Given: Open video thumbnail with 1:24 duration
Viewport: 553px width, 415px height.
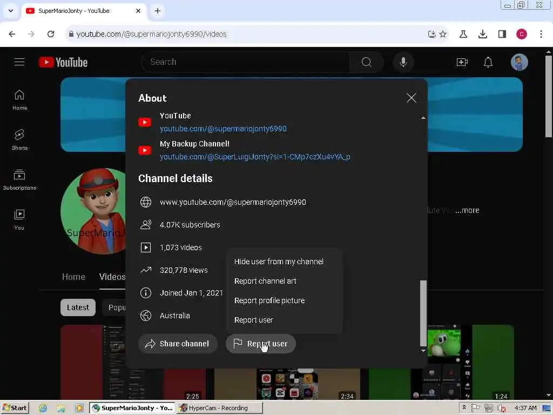Looking at the screenshot, I should [441, 363].
